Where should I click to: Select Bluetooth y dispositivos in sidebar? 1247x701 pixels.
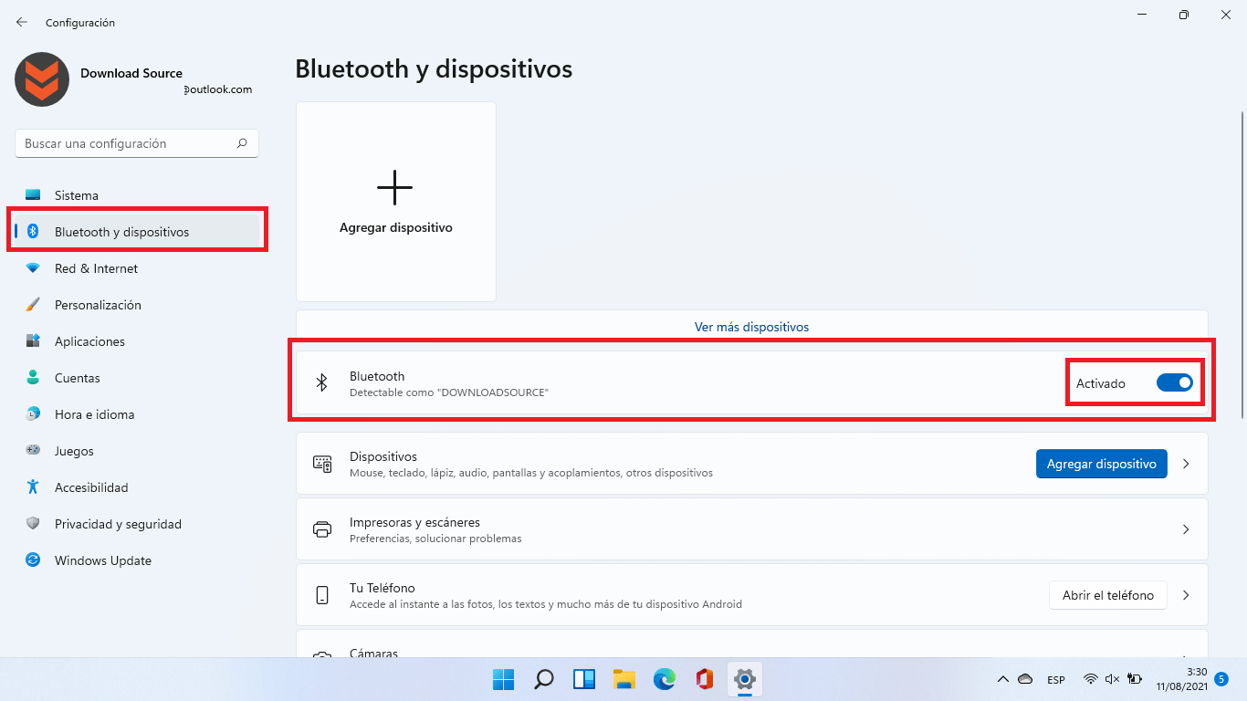[x=137, y=232]
